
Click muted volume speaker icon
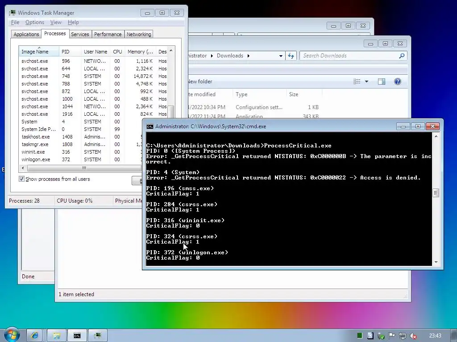[413, 336]
